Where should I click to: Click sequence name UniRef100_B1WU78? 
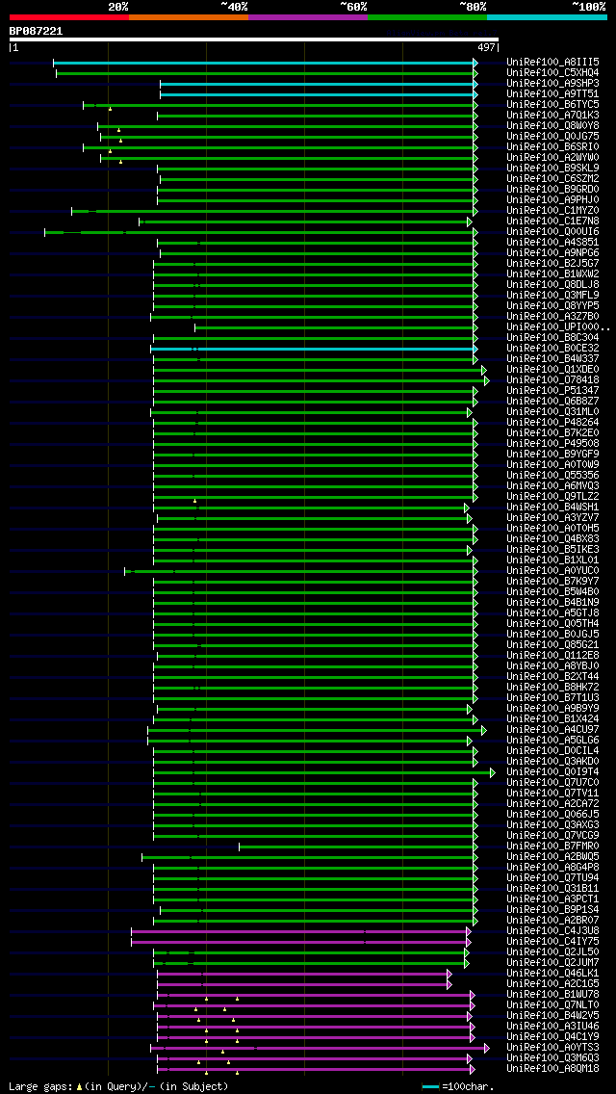pyautogui.click(x=552, y=995)
